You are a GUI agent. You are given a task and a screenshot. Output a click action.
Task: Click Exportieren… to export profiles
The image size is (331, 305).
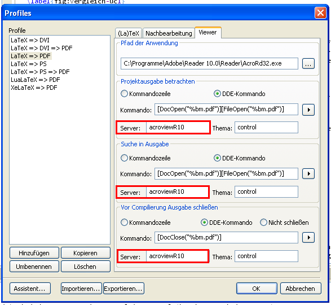[123, 289]
